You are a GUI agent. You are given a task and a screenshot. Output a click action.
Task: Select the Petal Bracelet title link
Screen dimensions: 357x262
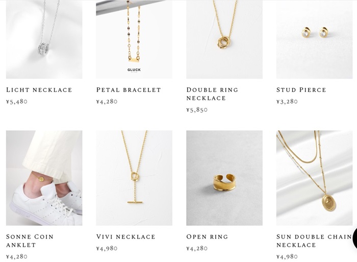click(x=129, y=90)
